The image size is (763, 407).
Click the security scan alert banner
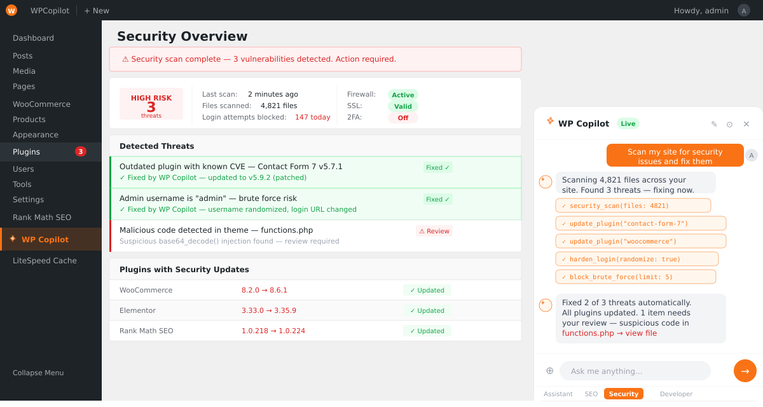(315, 59)
